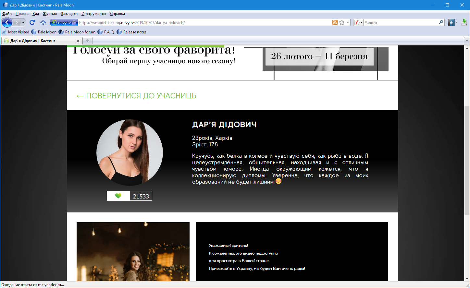Minimize the Pale Moon window
This screenshot has width=470, height=288.
[432, 5]
